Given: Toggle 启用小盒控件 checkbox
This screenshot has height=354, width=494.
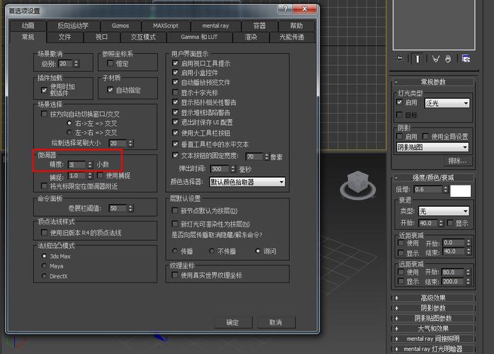Looking at the screenshot, I should pos(176,73).
